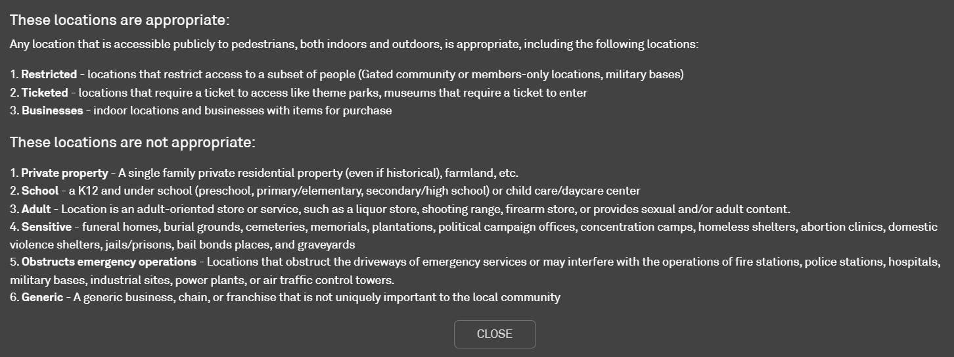954x357 pixels.
Task: Click the 'Obstructs emergency operations' label
Action: tap(109, 262)
